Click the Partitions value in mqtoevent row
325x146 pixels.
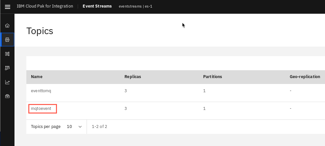click(204, 108)
